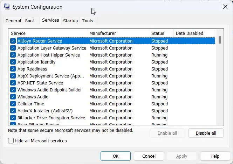Select Application Layer Gateway Service name

tap(52, 48)
